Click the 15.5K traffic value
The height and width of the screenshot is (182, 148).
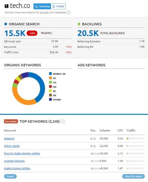[15, 33]
